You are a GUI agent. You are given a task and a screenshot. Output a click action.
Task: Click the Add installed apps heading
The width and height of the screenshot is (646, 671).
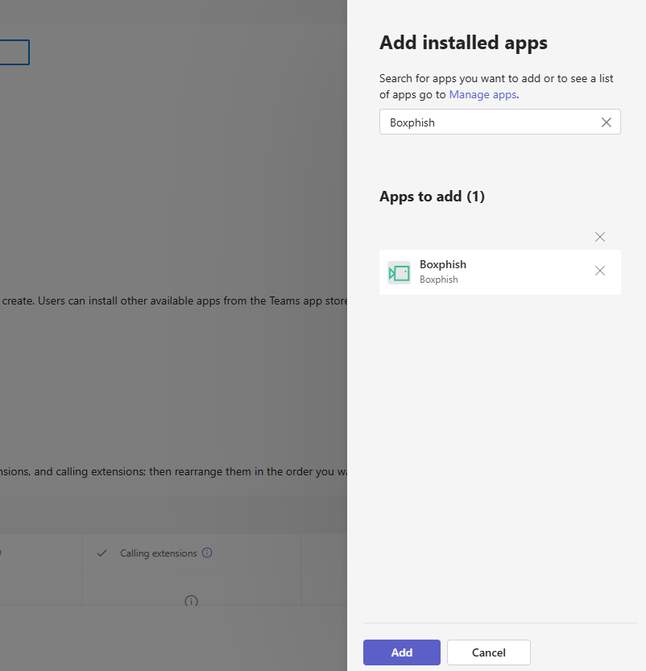click(x=463, y=43)
